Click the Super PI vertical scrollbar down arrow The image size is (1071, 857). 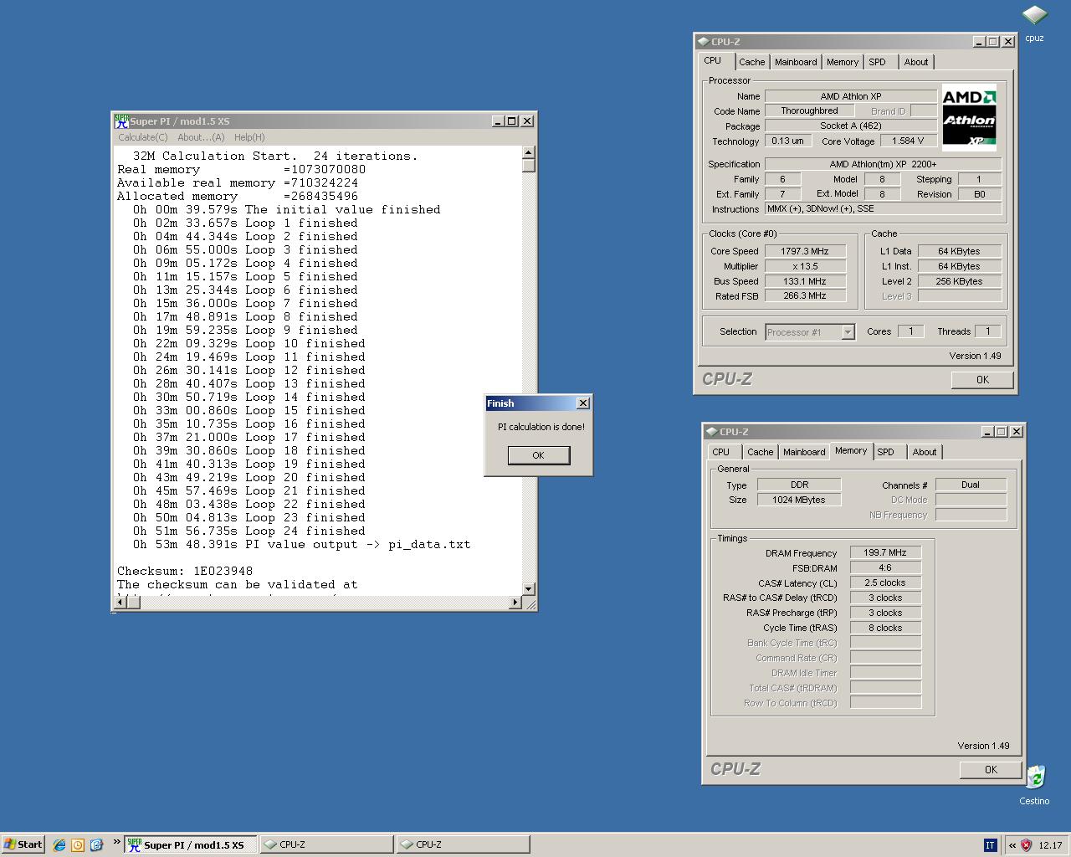coord(528,589)
